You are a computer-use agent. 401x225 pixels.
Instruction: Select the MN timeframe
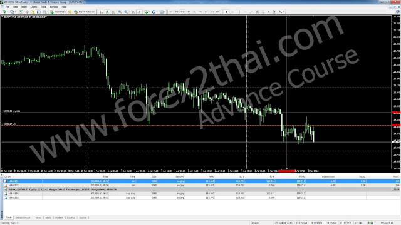[x=217, y=12]
